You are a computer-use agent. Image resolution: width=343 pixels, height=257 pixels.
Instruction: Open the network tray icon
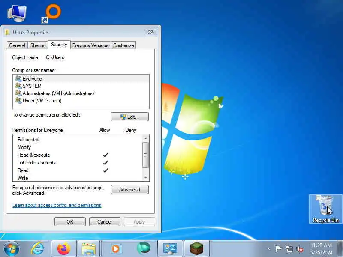coord(289,249)
